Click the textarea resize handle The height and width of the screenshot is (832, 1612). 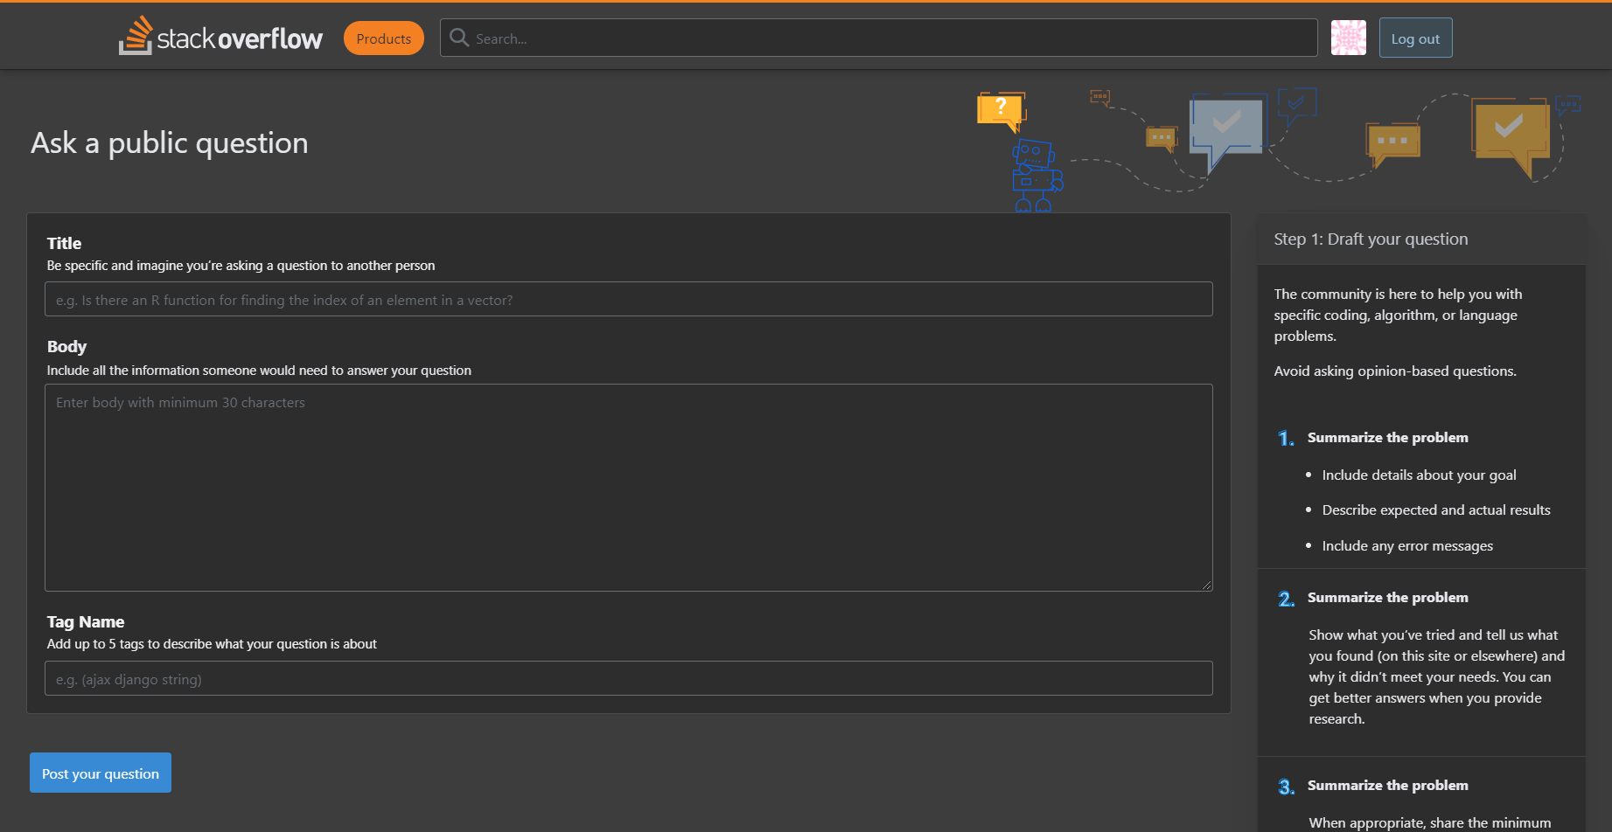pyautogui.click(x=1207, y=586)
